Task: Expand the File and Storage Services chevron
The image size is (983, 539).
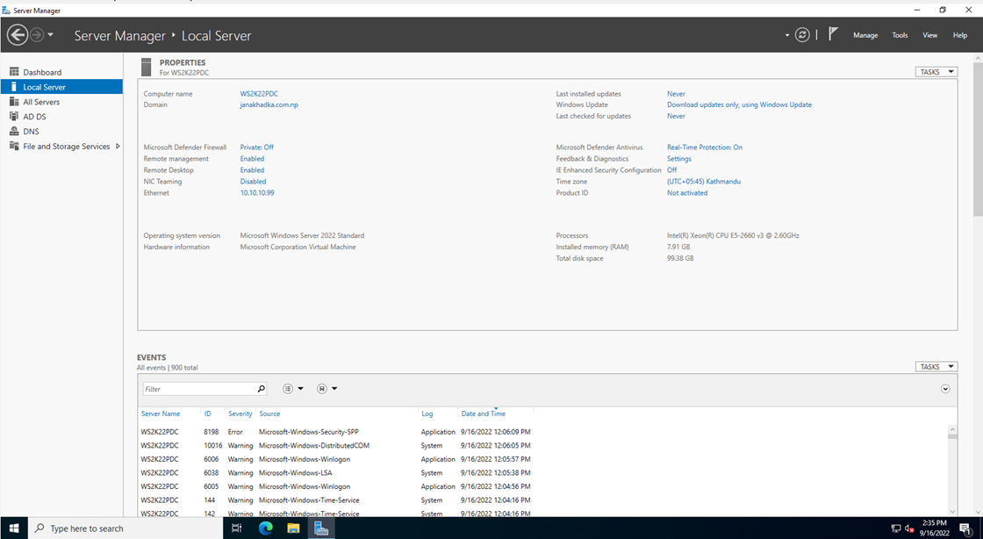Action: [119, 146]
